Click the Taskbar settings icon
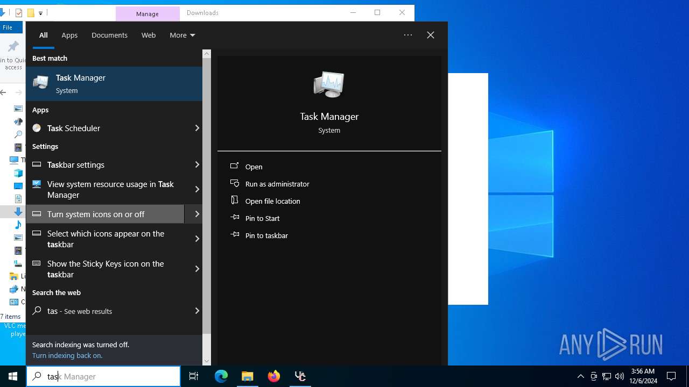 [x=37, y=164]
